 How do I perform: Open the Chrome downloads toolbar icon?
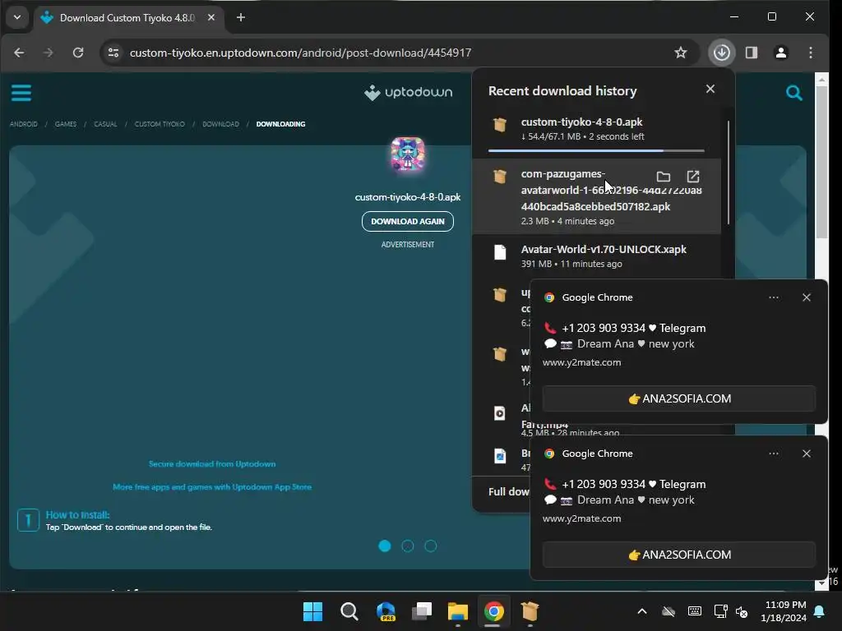click(x=721, y=53)
